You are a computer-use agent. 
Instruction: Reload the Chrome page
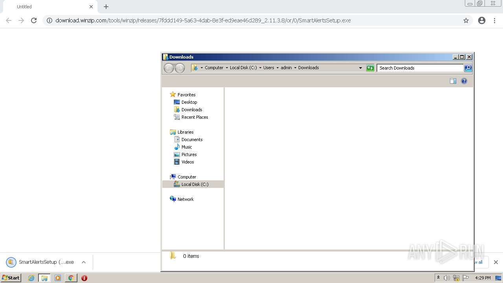34,20
